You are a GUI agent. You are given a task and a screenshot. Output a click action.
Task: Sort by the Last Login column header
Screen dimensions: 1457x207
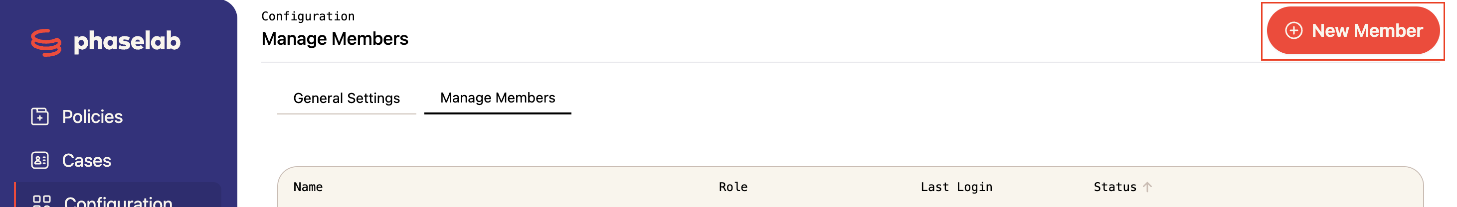[956, 187]
